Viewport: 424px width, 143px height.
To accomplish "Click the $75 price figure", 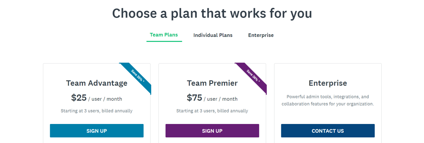I will click(x=194, y=98).
